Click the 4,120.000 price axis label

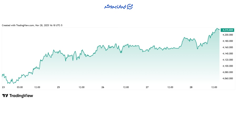[x=228, y=60]
